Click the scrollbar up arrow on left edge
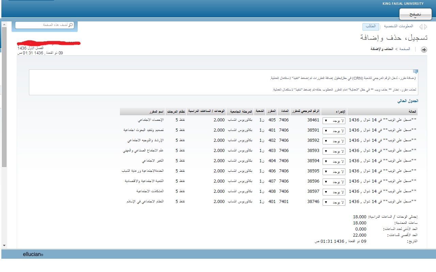Image resolution: width=436 pixels, height=272 pixels. pos(4,24)
